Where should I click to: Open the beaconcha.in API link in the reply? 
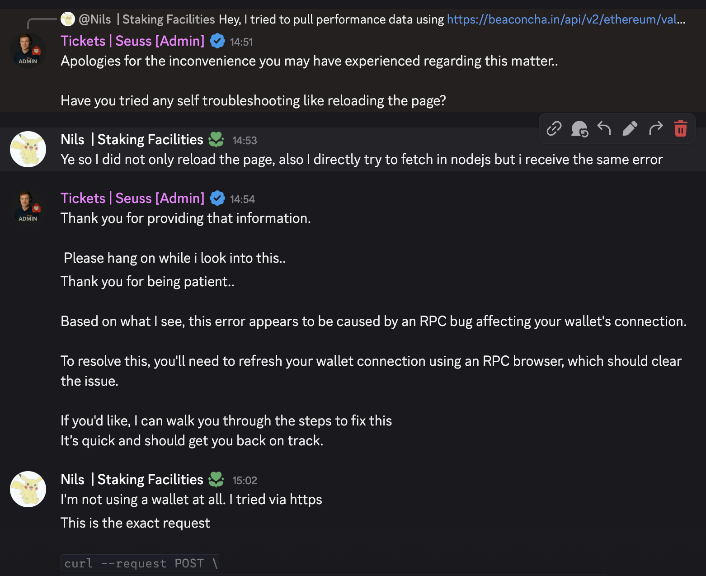(x=566, y=19)
